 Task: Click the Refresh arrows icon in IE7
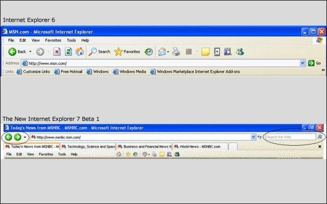260,137
